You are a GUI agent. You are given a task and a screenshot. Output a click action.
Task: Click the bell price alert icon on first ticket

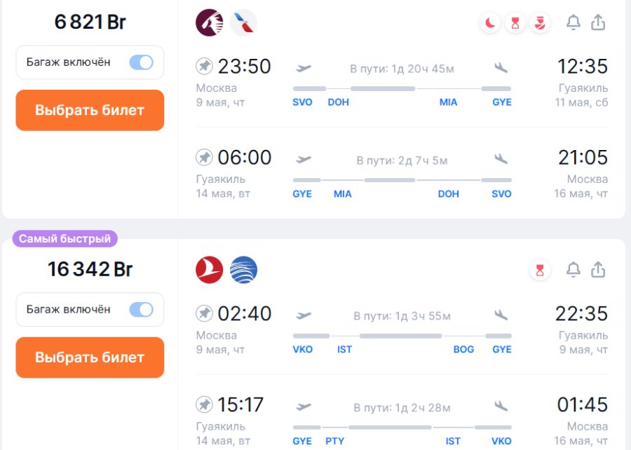coord(574,22)
